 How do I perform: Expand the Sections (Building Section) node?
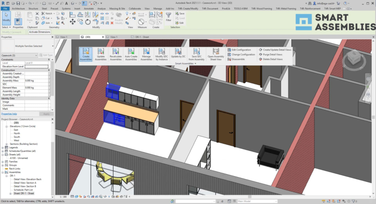click(x=6, y=144)
